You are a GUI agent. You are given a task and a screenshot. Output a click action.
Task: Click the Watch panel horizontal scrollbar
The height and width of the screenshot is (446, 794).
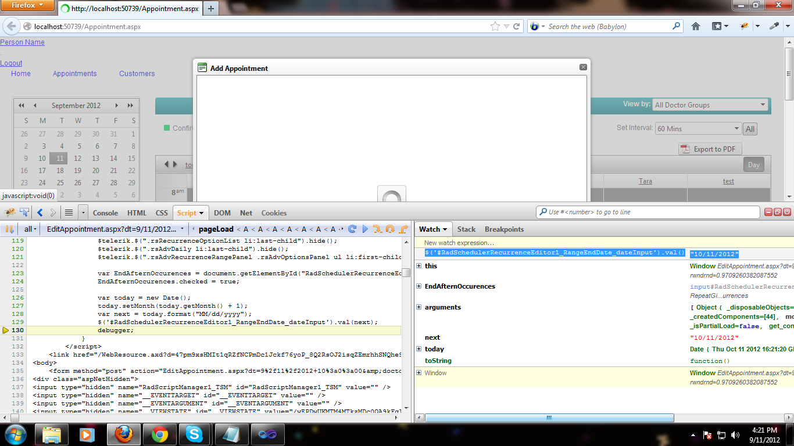point(550,418)
